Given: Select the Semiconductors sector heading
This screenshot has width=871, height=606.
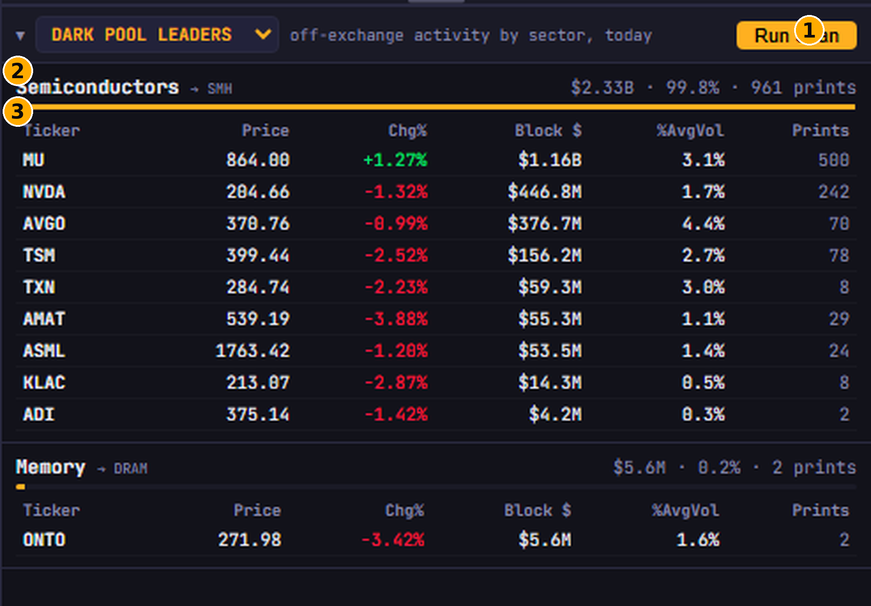Looking at the screenshot, I should pyautogui.click(x=98, y=87).
